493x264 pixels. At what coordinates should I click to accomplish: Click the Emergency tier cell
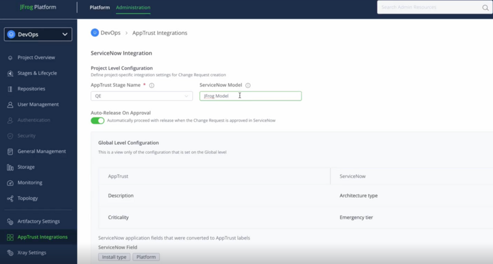click(356, 218)
